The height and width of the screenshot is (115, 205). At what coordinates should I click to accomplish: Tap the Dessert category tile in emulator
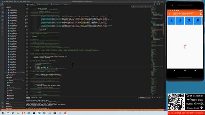tap(189, 20)
